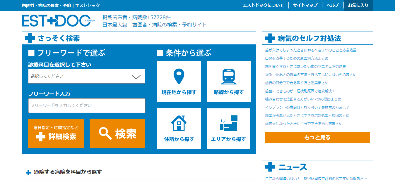Click the map pin icon for 現在地から探す
Viewport: 395px width, 182px height.
click(179, 77)
